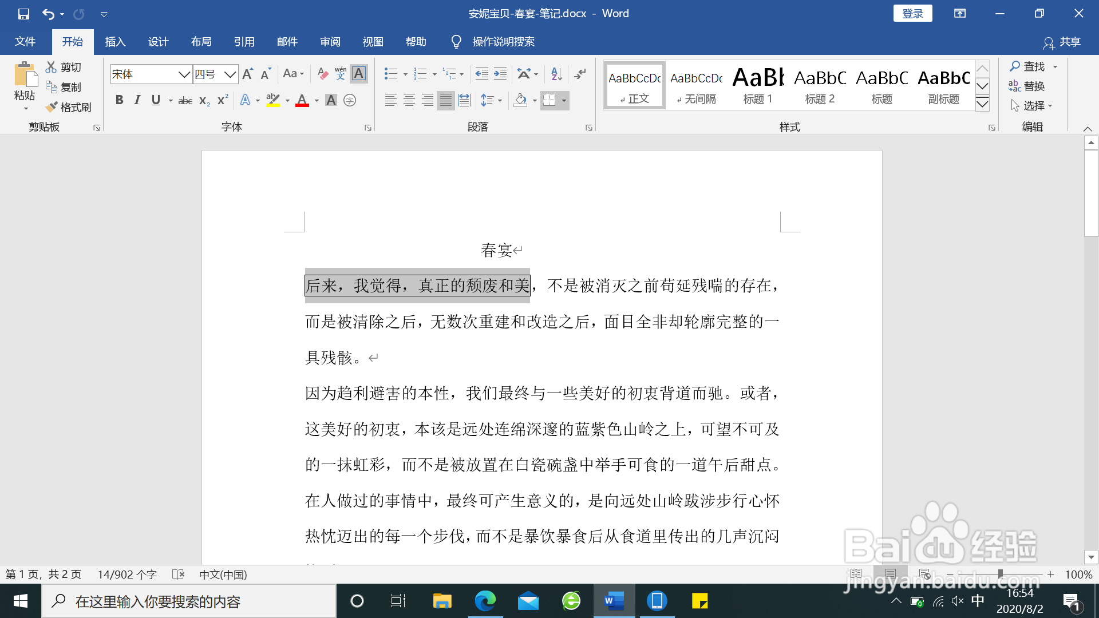Toggle underline on selected text
The height and width of the screenshot is (618, 1099).
click(155, 100)
